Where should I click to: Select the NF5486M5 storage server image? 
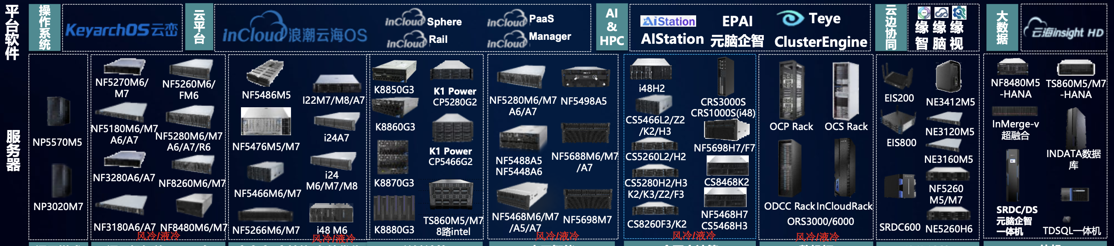coord(265,73)
